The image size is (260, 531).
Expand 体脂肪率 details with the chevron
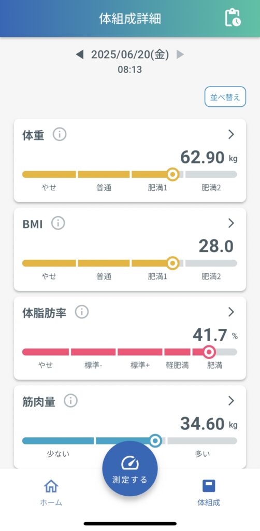[x=232, y=312]
